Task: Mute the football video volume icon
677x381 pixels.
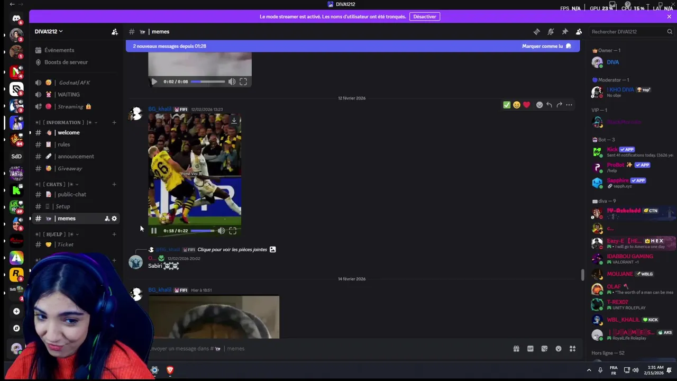Action: (221, 231)
